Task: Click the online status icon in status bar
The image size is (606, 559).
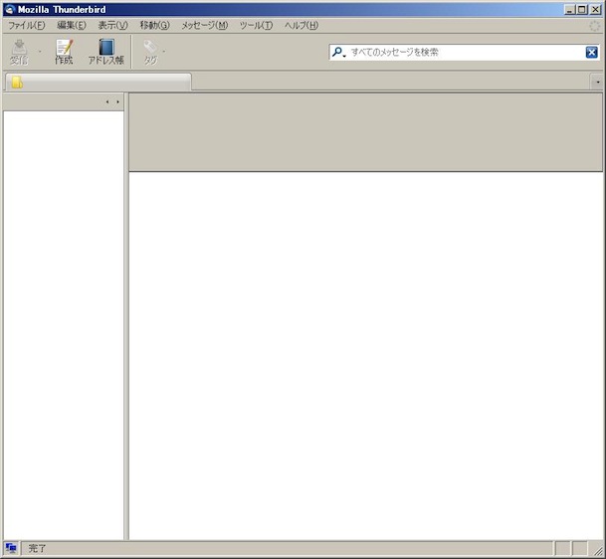Action: pyautogui.click(x=11, y=548)
